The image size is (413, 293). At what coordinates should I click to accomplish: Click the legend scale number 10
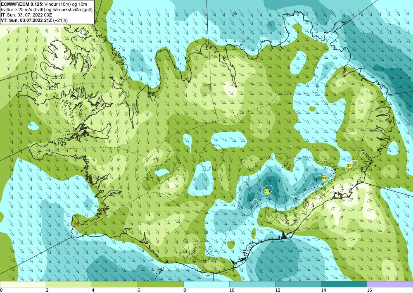click(x=232, y=291)
